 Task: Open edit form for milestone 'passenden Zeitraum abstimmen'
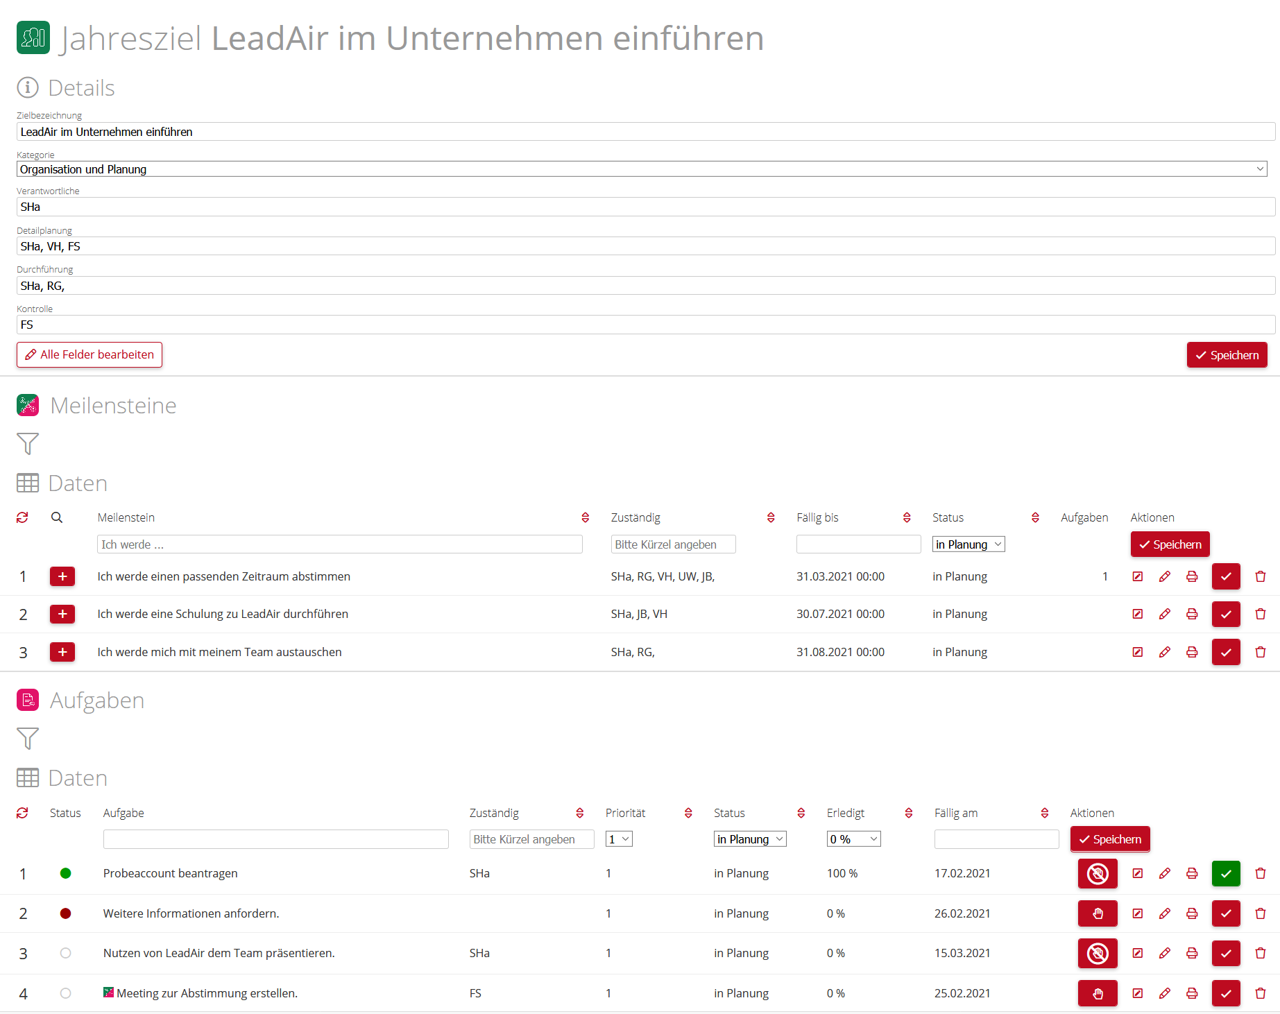pyautogui.click(x=1138, y=576)
